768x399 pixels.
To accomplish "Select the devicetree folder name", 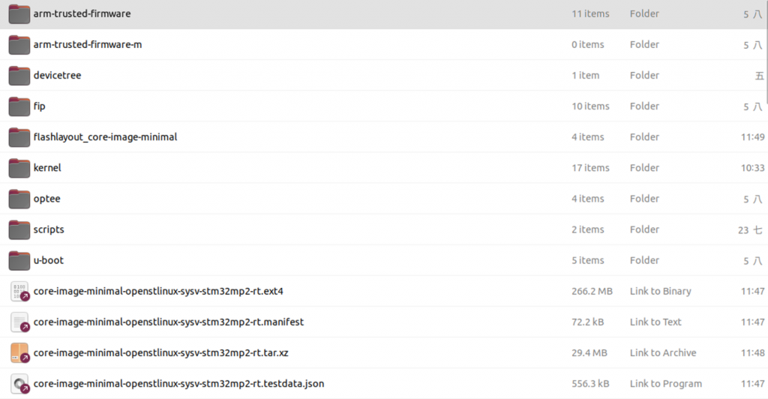I will click(x=57, y=76).
